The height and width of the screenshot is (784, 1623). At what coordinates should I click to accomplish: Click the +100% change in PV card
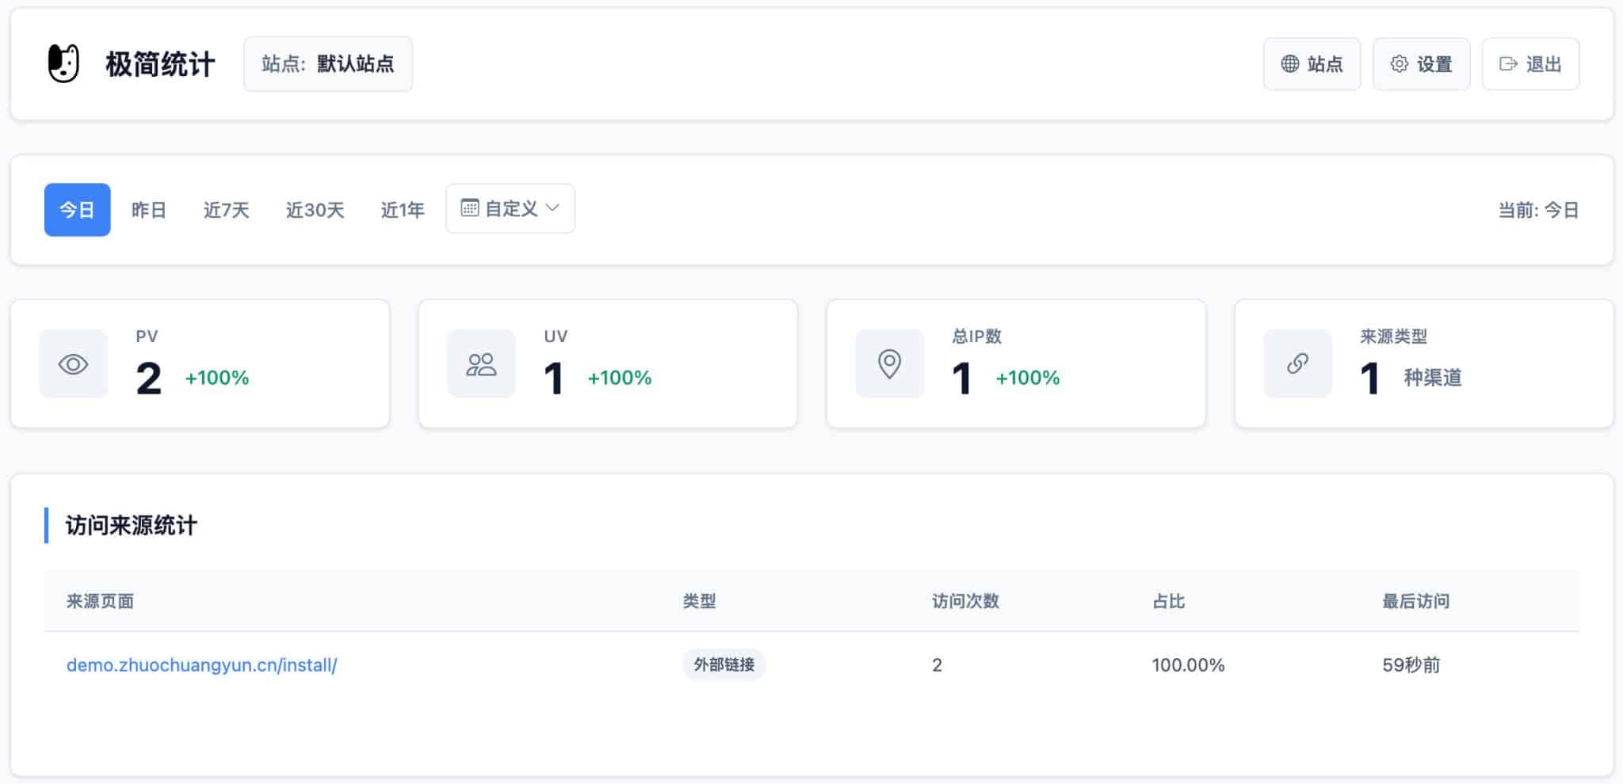coord(216,378)
